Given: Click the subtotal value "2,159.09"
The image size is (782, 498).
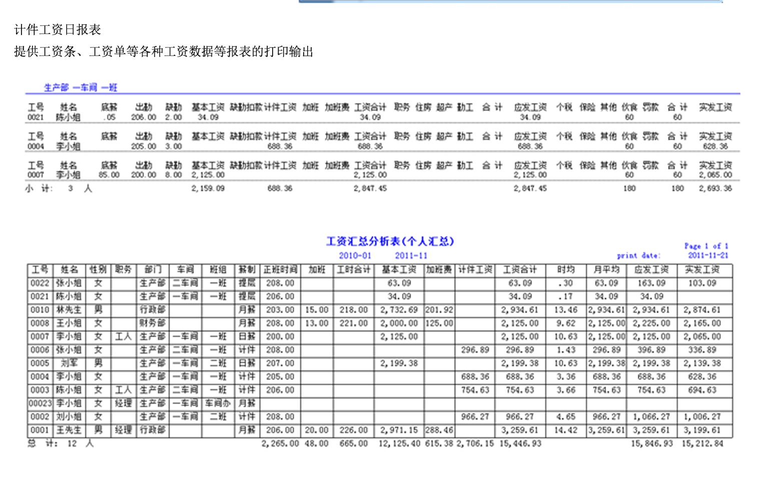Looking at the screenshot, I should click(208, 188).
